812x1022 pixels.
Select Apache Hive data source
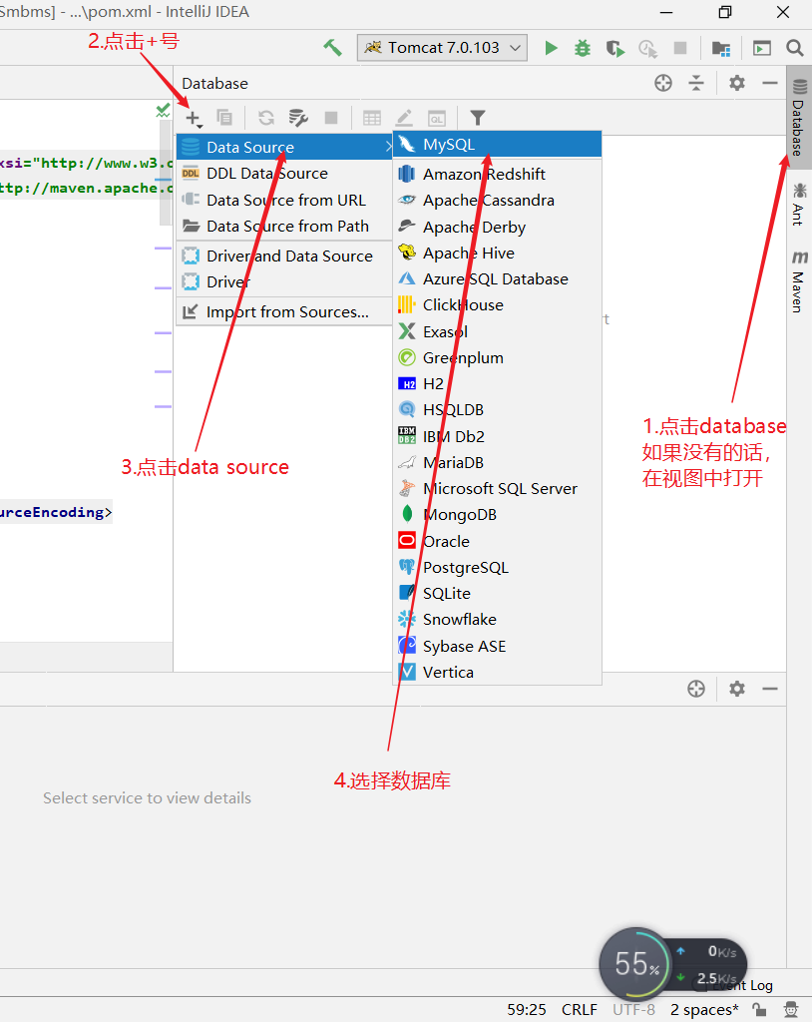tap(497, 253)
